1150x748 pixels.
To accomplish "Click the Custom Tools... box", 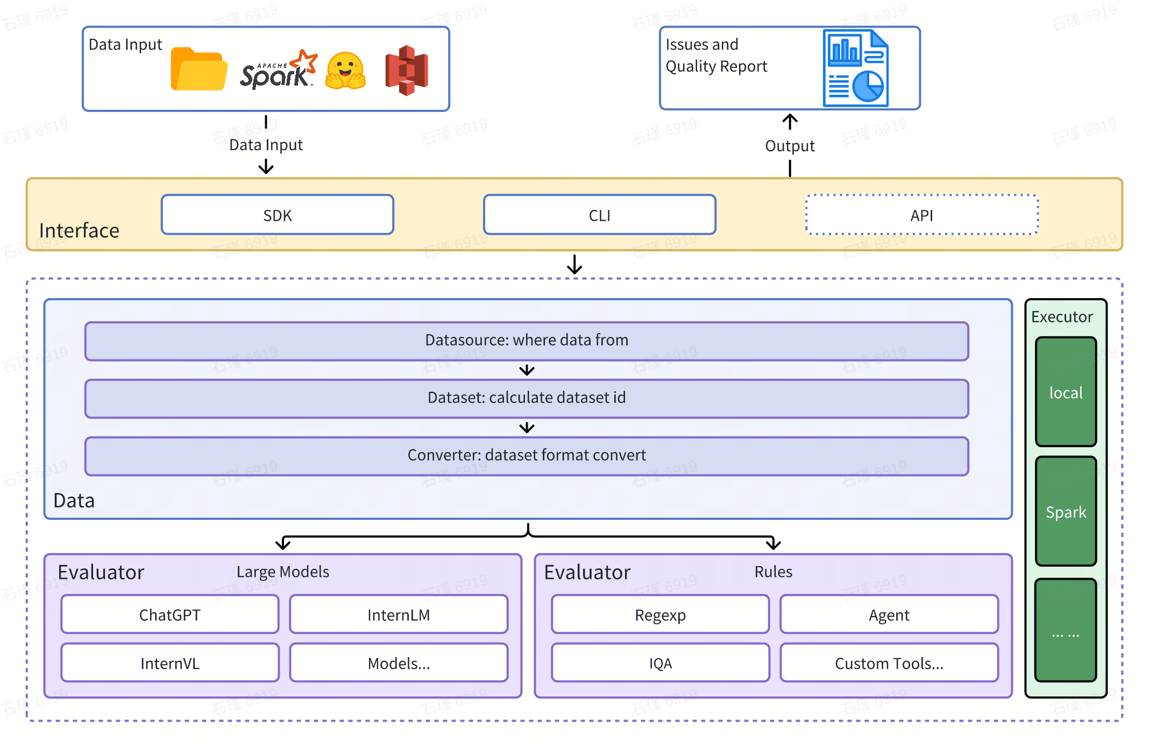I will (x=889, y=663).
